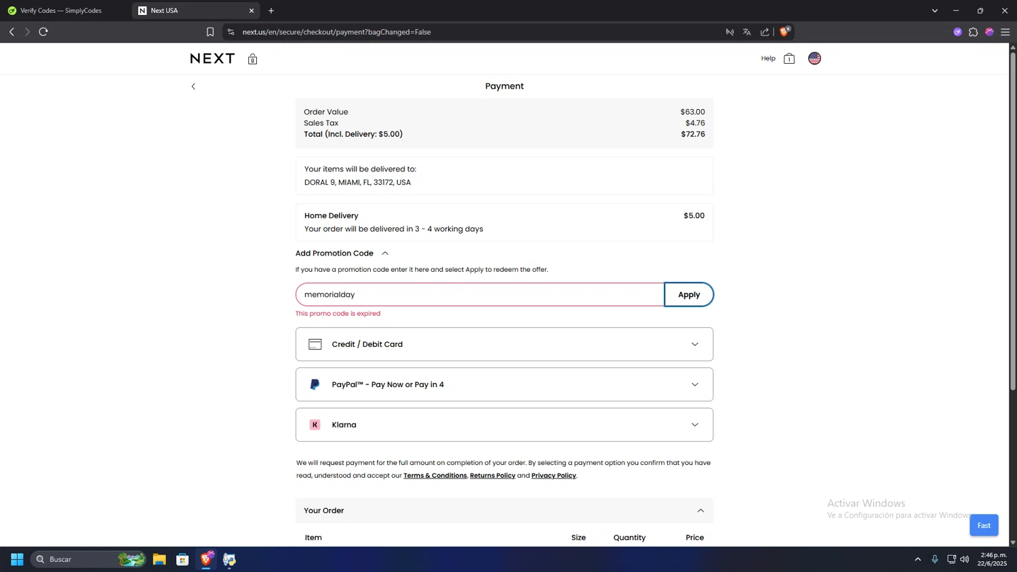This screenshot has height=572, width=1017.
Task: Click the taskbar clock and date
Action: (993, 559)
